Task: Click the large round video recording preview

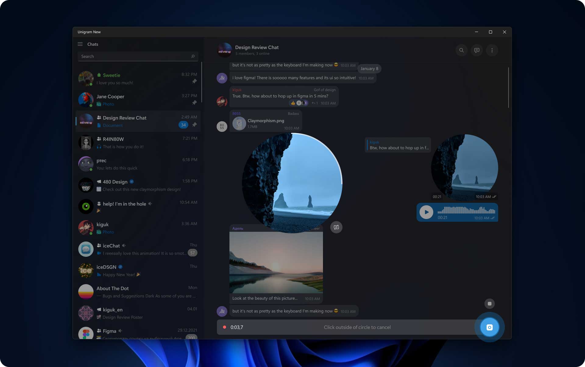Action: tap(292, 183)
